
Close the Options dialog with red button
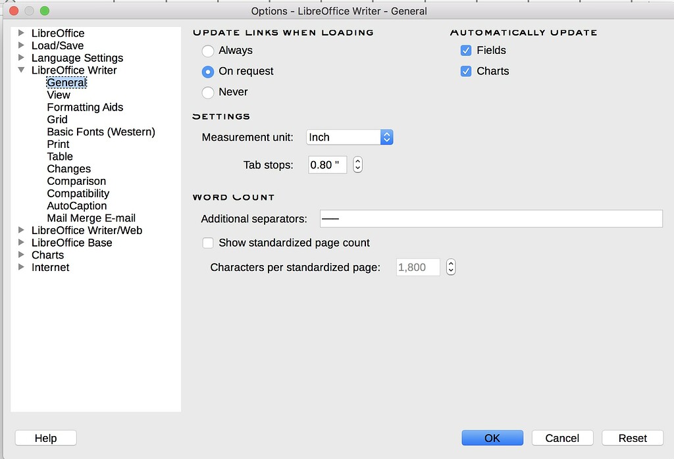coord(14,11)
